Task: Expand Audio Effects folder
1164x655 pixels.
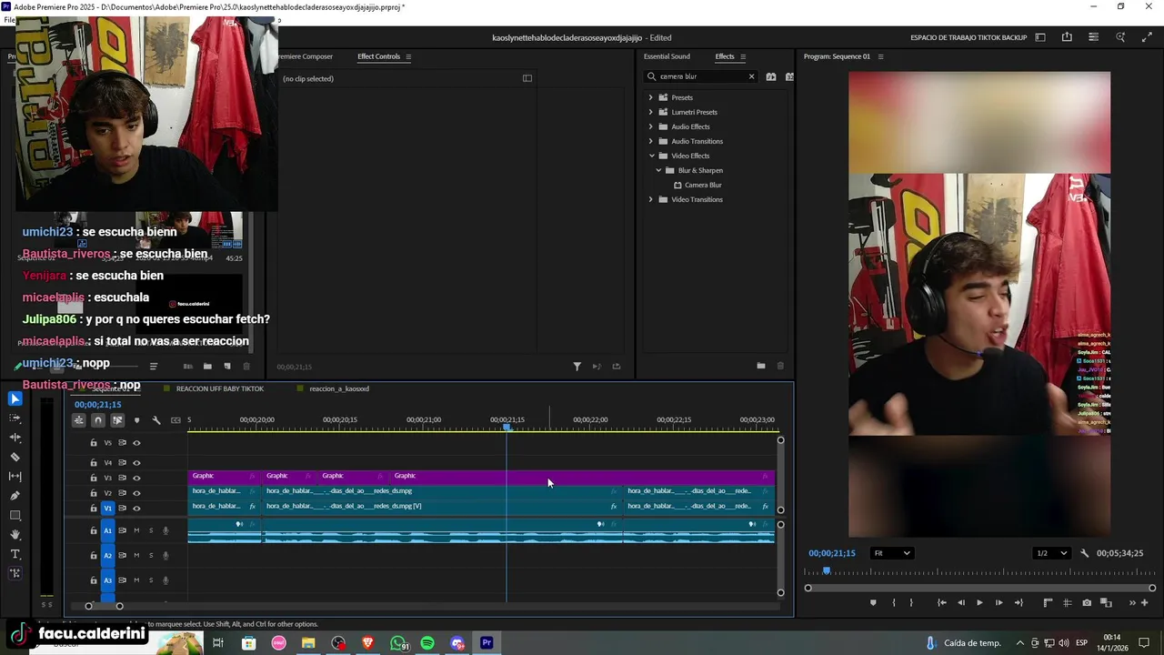Action: point(650,126)
